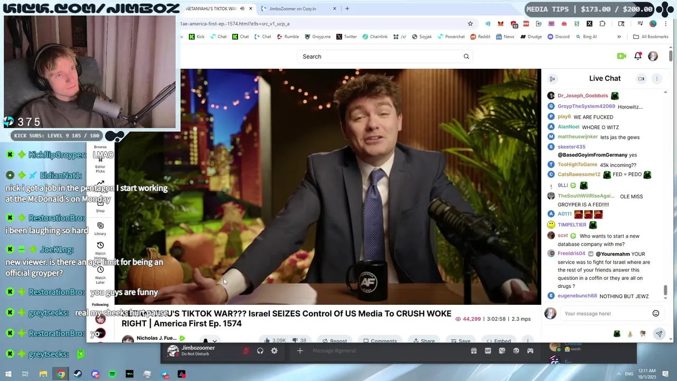
Task: Open Editor Picks in the sidebar
Action: point(100,165)
